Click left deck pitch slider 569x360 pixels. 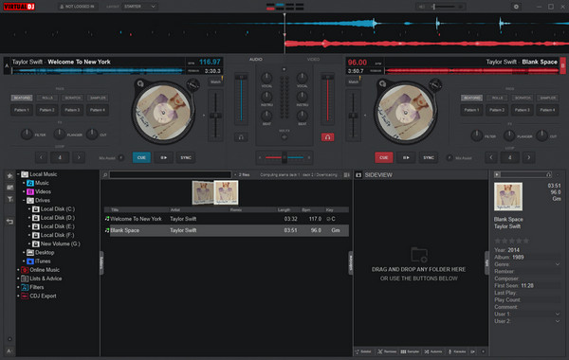215,116
